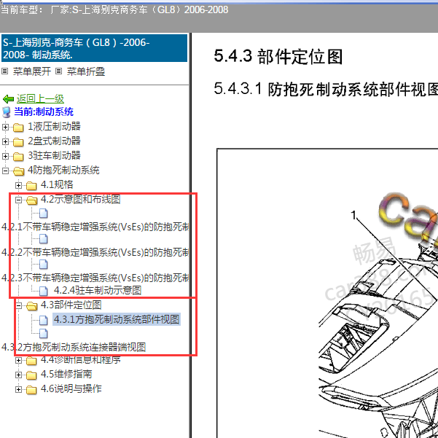Collapse the 4.2示意图和布线图 node
The height and width of the screenshot is (438, 438).
20,199
